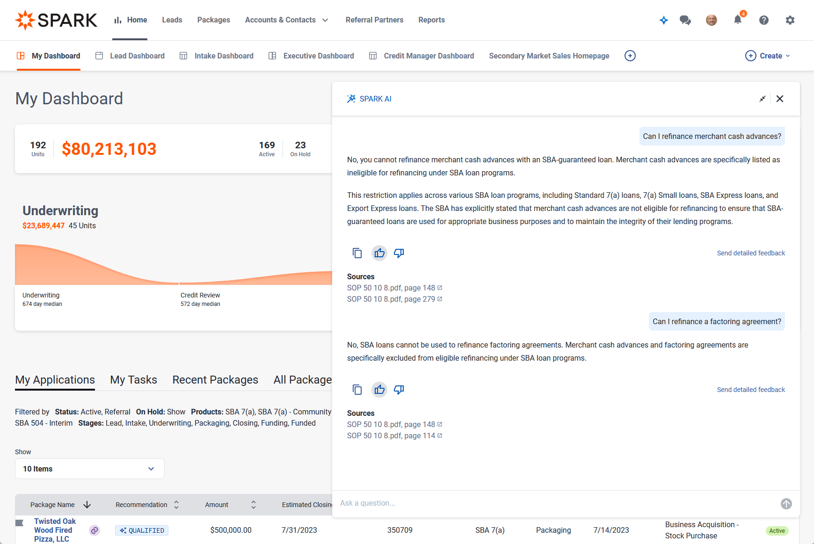The image size is (814, 544).
Task: Click the Active status badge
Action: pos(777,530)
